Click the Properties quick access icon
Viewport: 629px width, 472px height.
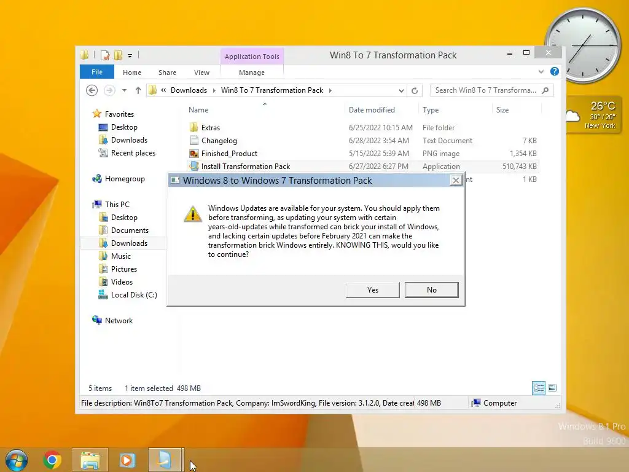pyautogui.click(x=105, y=55)
